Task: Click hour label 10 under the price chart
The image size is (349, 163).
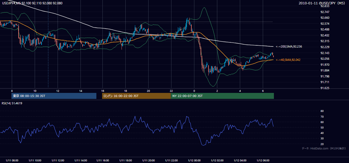Action: 35,91
